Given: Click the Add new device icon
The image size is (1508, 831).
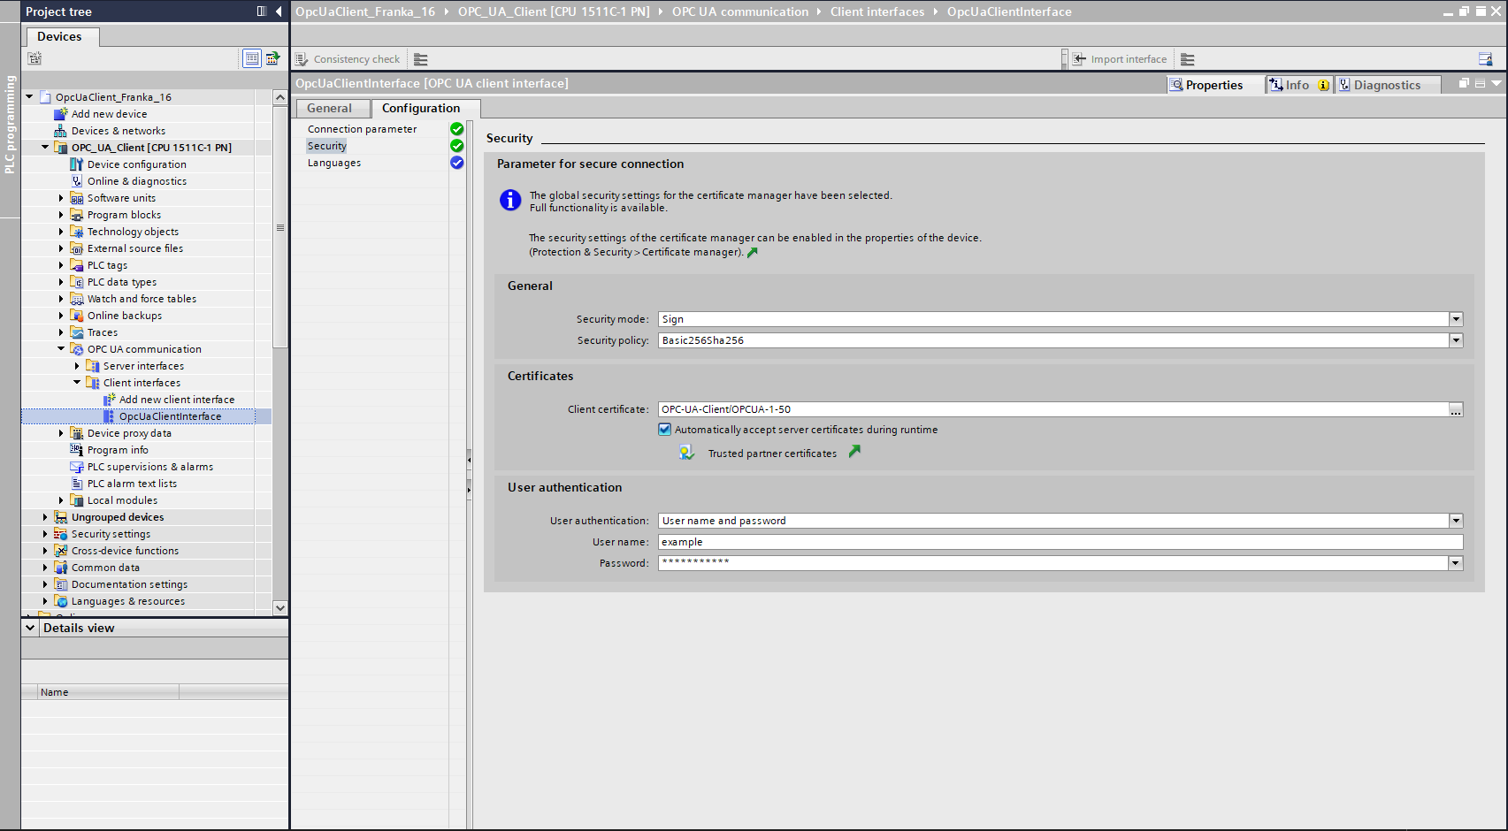Looking at the screenshot, I should [60, 113].
